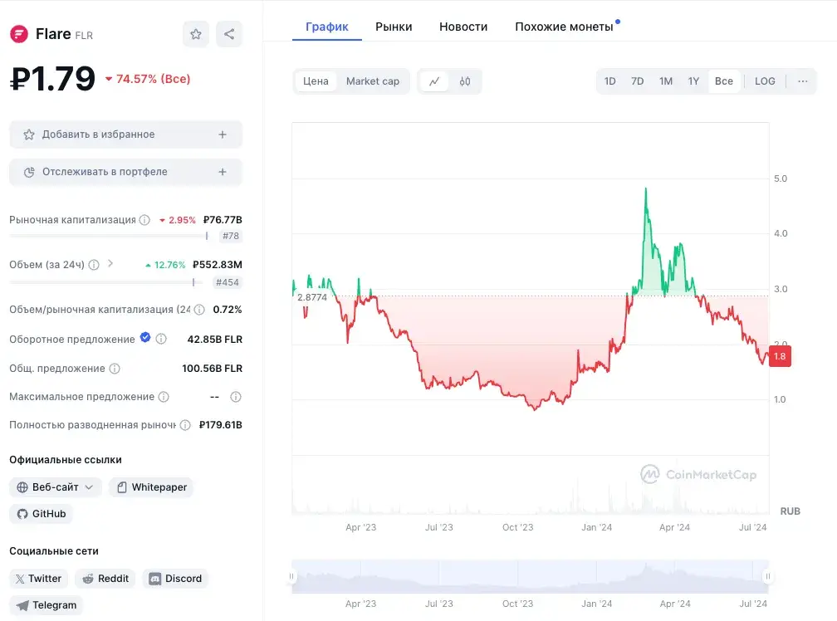837x621 pixels.
Task: Show info for Общ. предложение
Action: point(115,369)
